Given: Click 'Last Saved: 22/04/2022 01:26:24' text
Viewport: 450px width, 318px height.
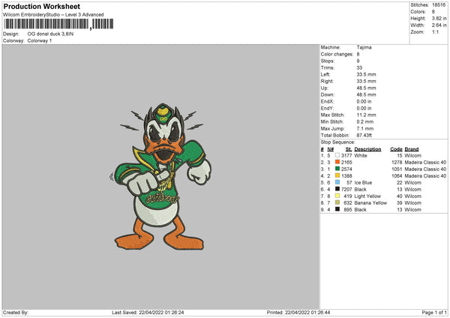Looking at the screenshot, I should pos(148,312).
